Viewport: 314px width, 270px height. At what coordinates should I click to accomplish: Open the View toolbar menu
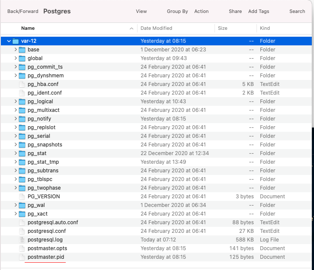(x=141, y=11)
